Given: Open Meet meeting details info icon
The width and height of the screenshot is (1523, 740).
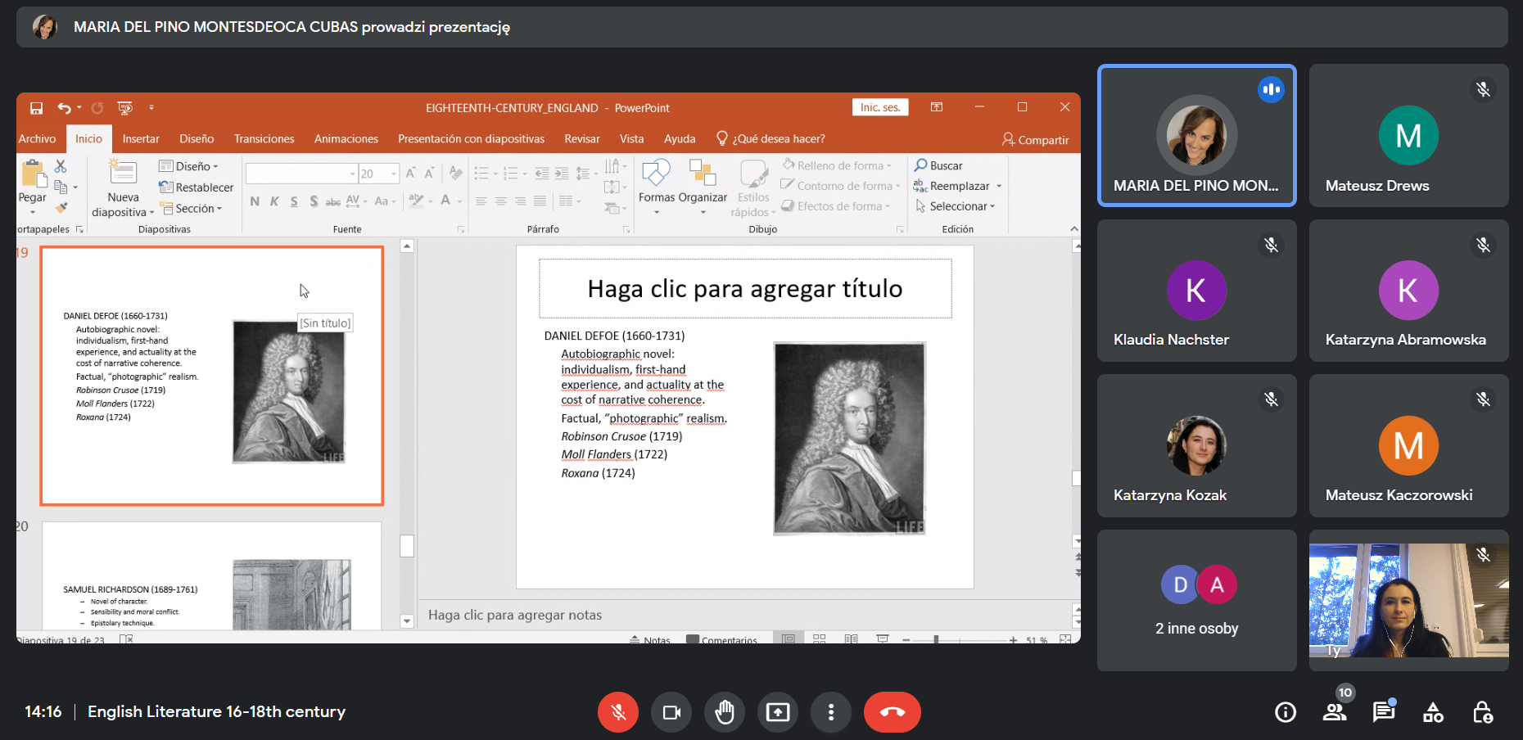Looking at the screenshot, I should tap(1286, 712).
